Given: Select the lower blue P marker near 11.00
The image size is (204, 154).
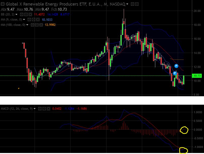Looking at the screenshot, I should point(175,73).
